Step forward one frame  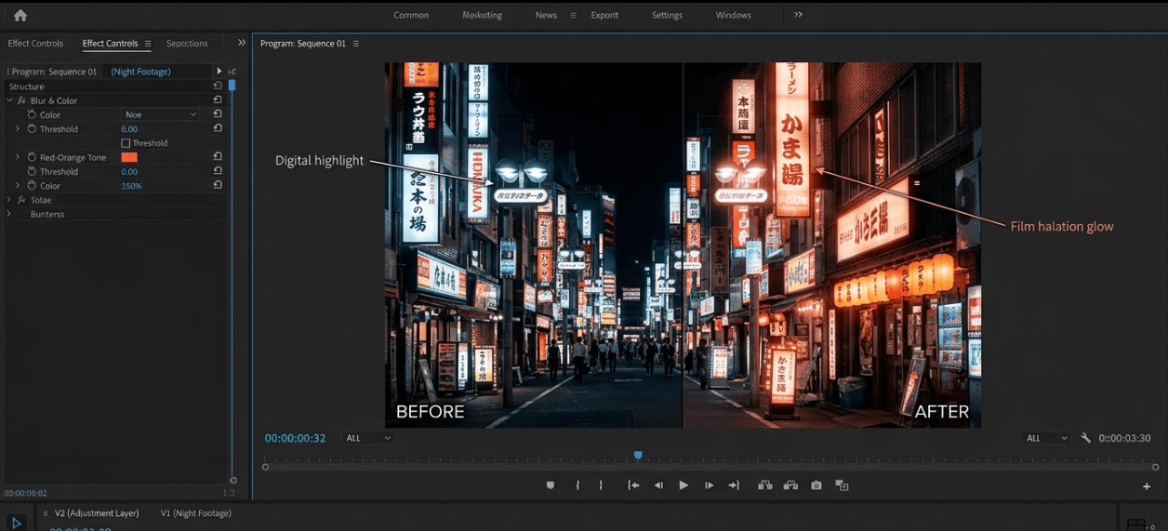pos(709,485)
